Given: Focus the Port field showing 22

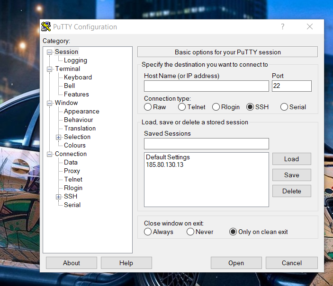Looking at the screenshot, I should tap(292, 86).
